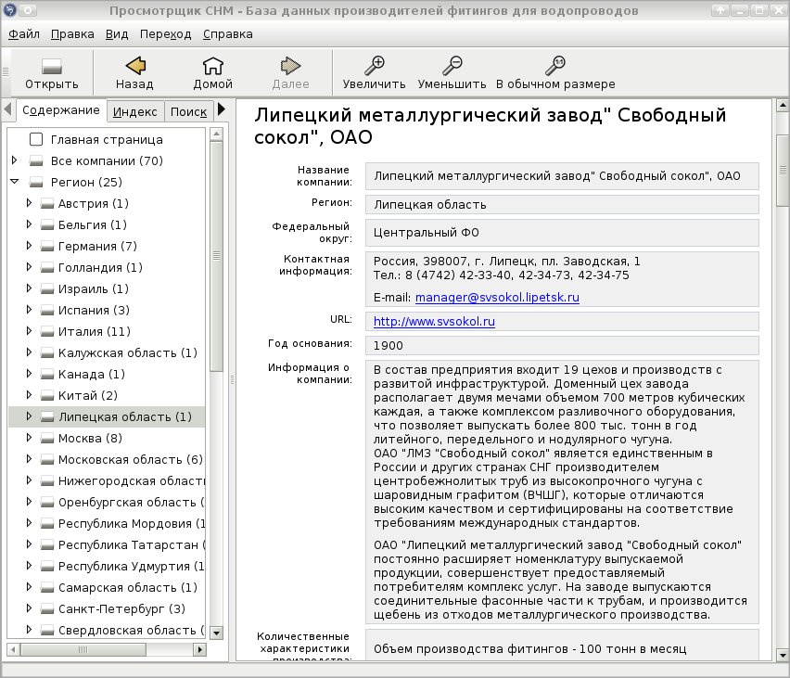Reset zoom with В обычном размере
Viewport: 790px width, 678px height.
[x=555, y=66]
